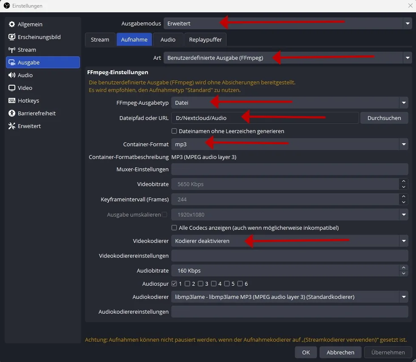Screen dimensions: 416x362
Task: Click the Barrierefreiheit accessibility icon
Action: pyautogui.click(x=11, y=113)
